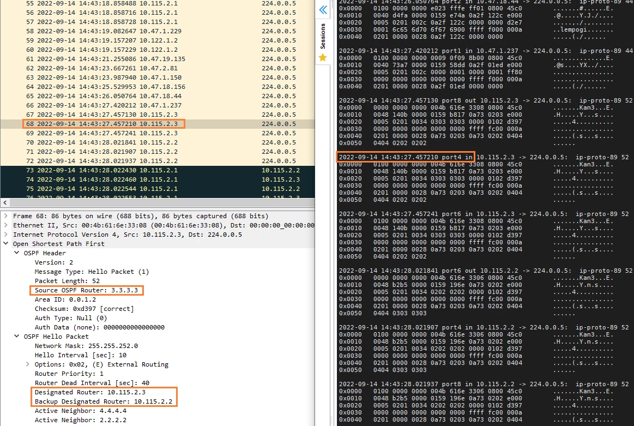Click the yellow star favorites icon
Image resolution: width=634 pixels, height=426 pixels.
pyautogui.click(x=323, y=58)
